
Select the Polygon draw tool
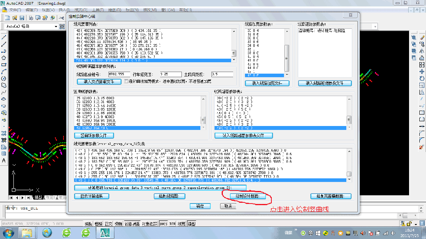tap(4, 58)
